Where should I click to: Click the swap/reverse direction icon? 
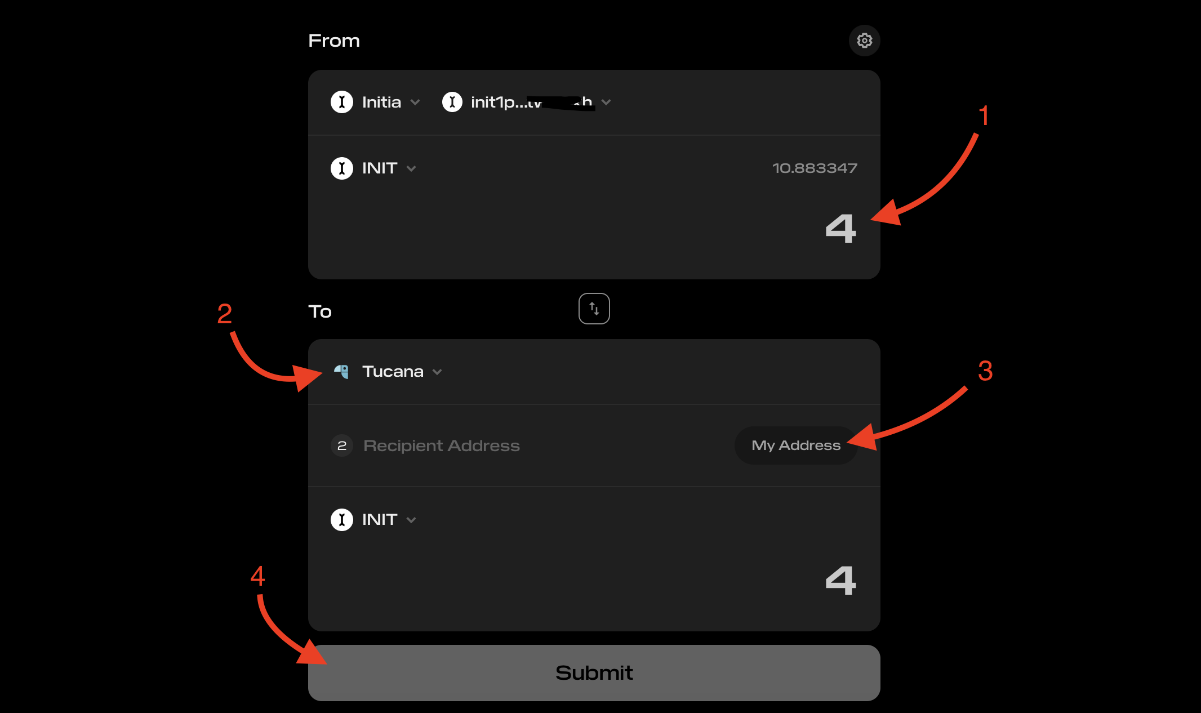[594, 308]
